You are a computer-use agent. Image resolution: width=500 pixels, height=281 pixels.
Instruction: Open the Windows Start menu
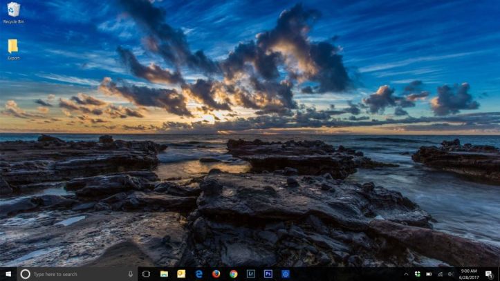[x=8, y=274]
